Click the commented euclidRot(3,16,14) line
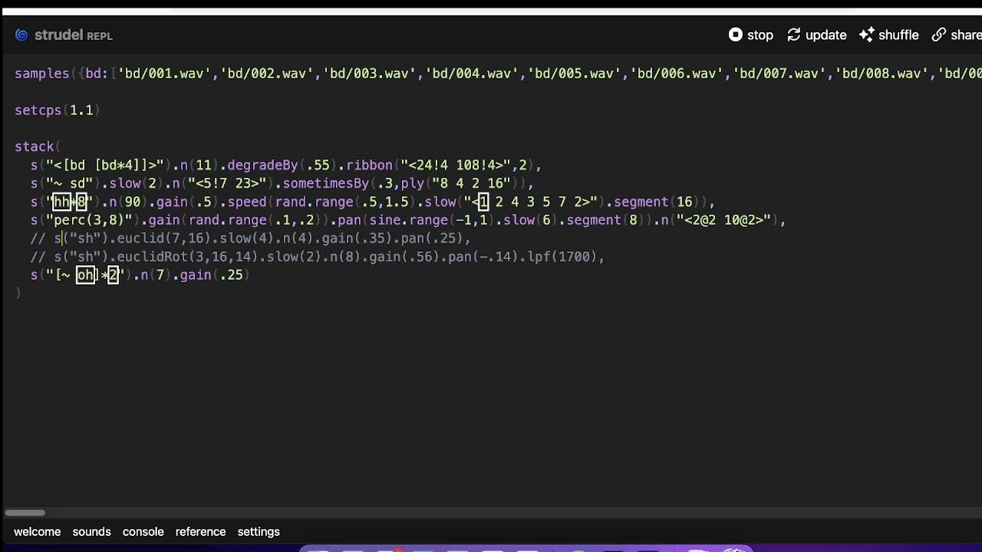Viewport: 982px width, 552px height. [x=317, y=257]
